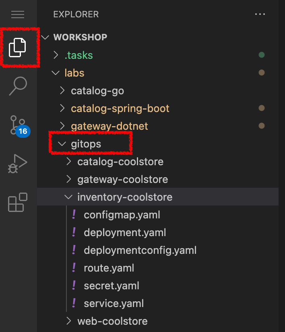Screen dimensions: 285x332
Task: Select the catalog-spring-boot folder
Action: point(120,108)
